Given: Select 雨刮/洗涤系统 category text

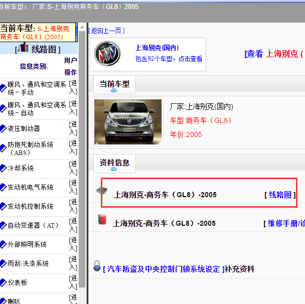Looking at the screenshot, I should 28,263.
